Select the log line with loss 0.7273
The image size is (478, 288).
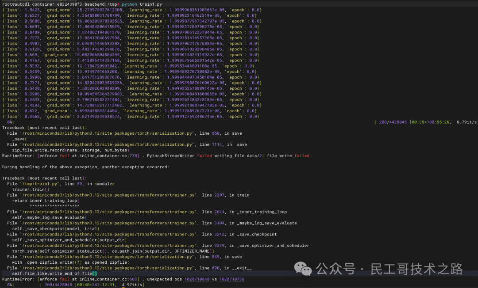(131, 38)
